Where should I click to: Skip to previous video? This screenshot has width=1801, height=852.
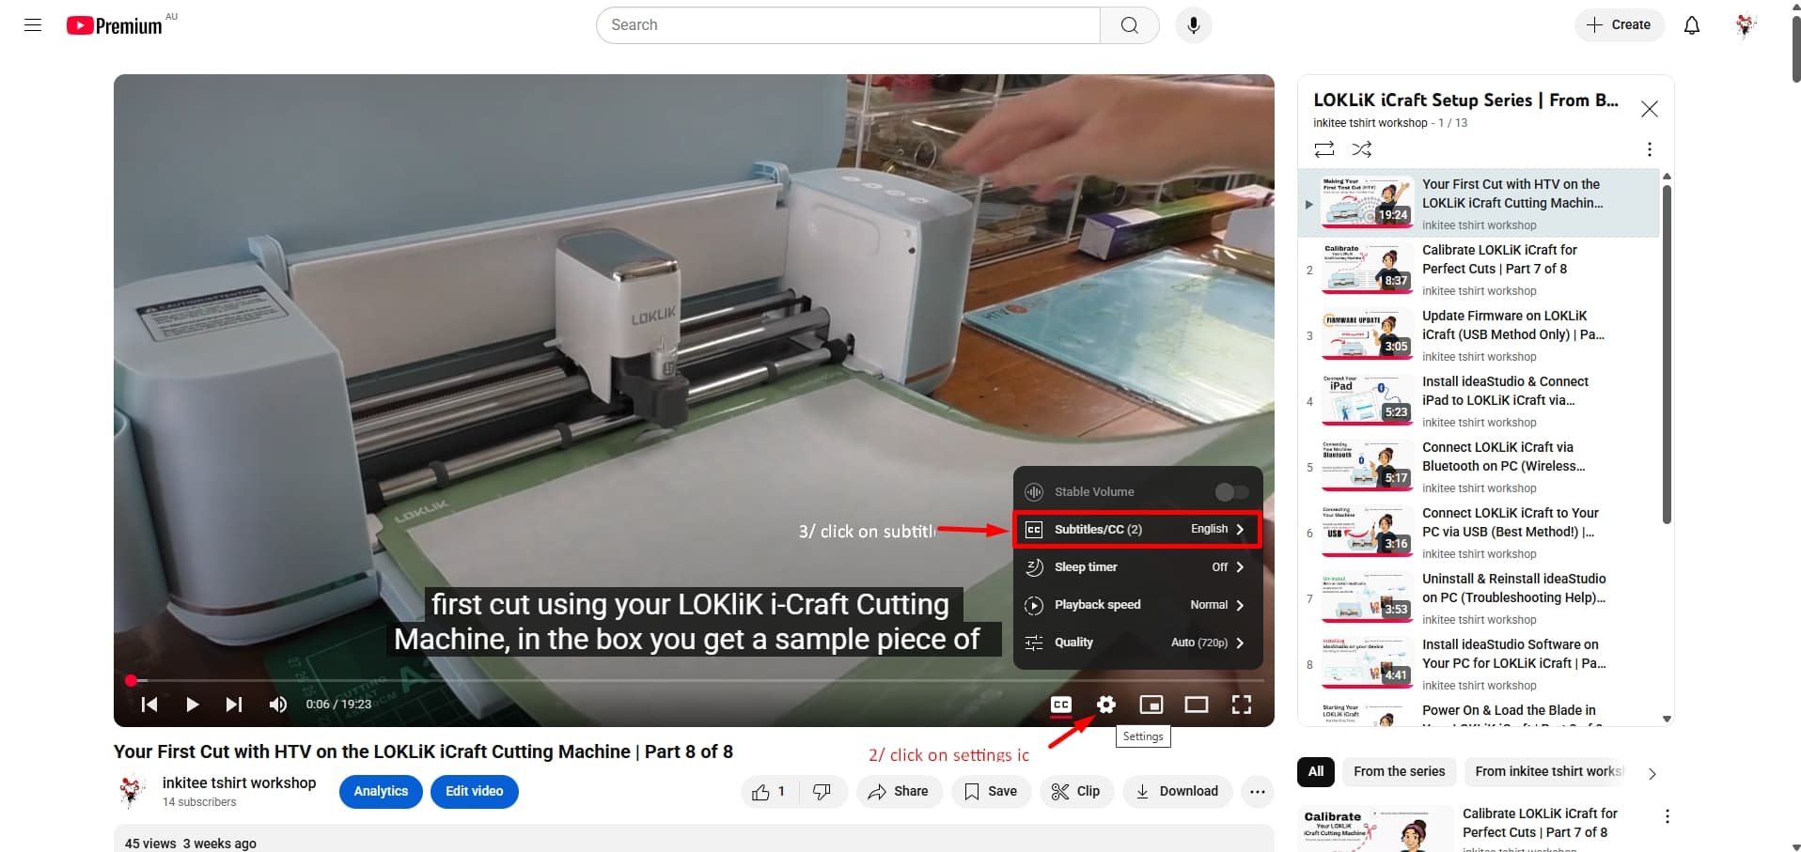point(149,705)
